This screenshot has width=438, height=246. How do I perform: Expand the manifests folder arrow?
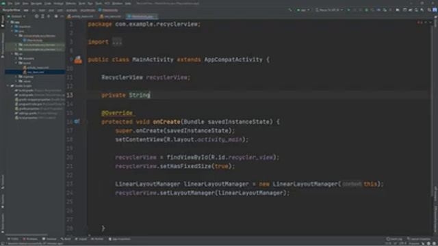tap(12, 27)
